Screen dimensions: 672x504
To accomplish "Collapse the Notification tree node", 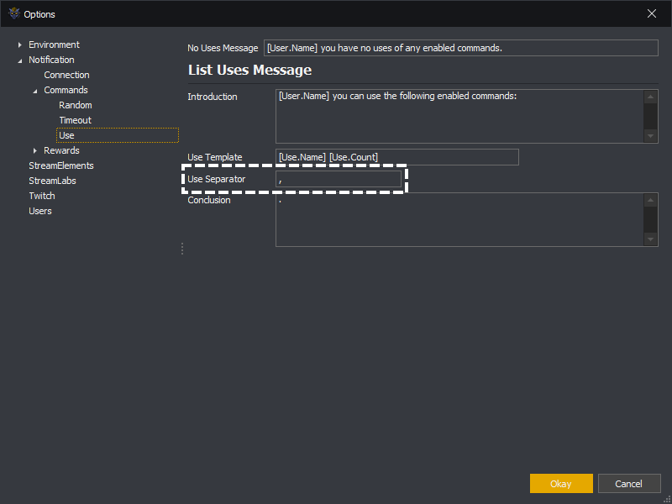I will pyautogui.click(x=19, y=60).
